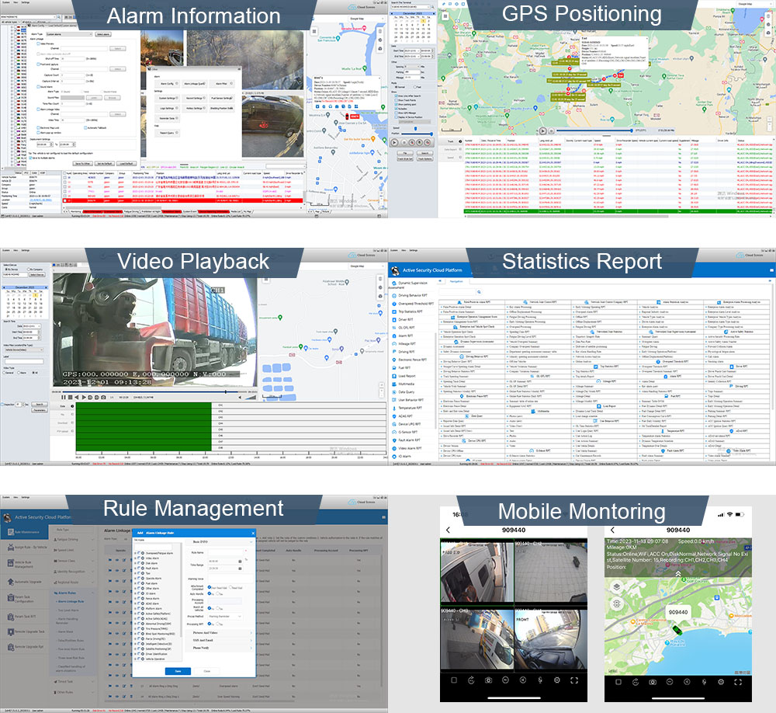This screenshot has height=713, width=776.
Task: Click the search magnifier icon in Statistics Report
Action: click(479, 292)
